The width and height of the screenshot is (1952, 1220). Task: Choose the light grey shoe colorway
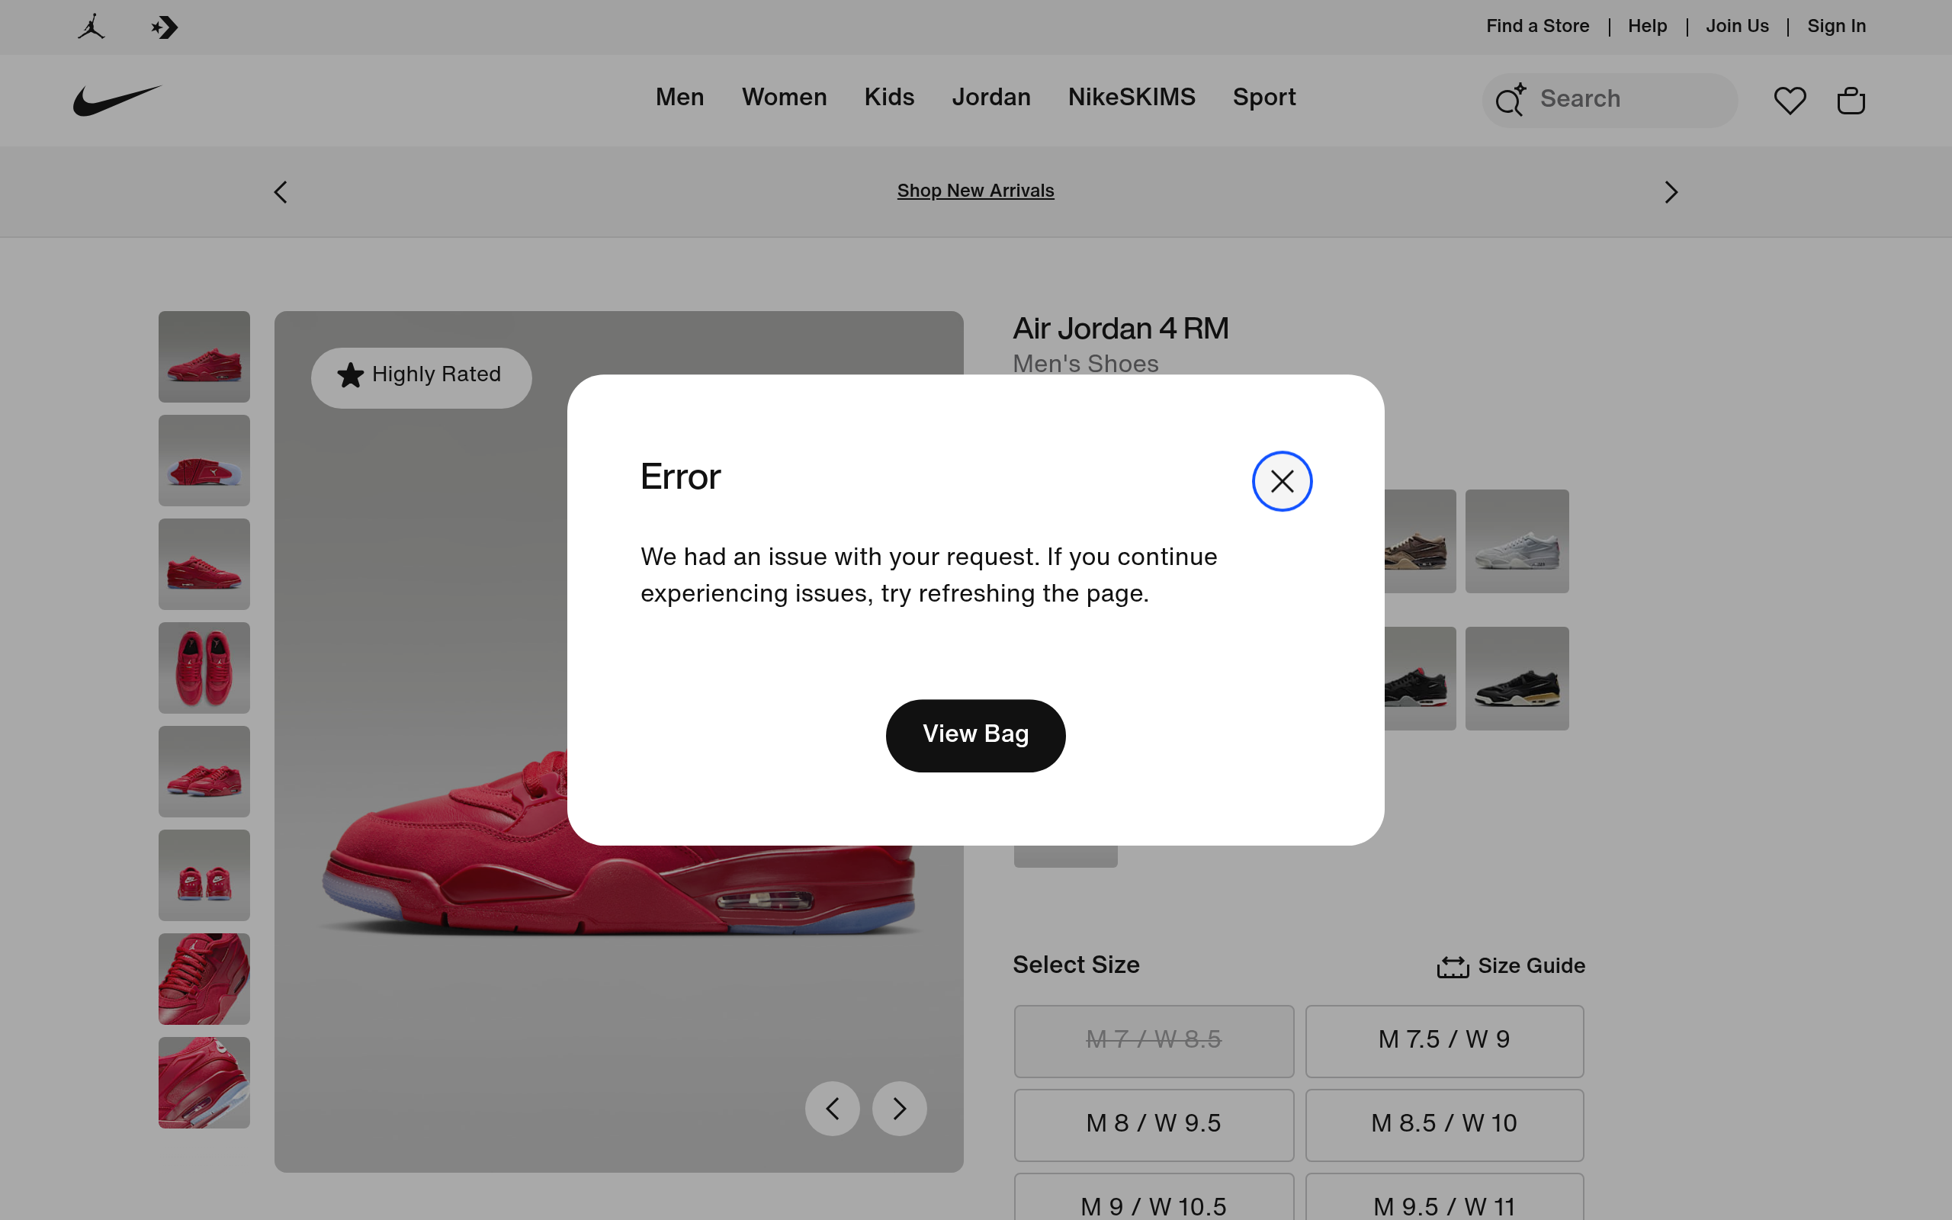1517,541
